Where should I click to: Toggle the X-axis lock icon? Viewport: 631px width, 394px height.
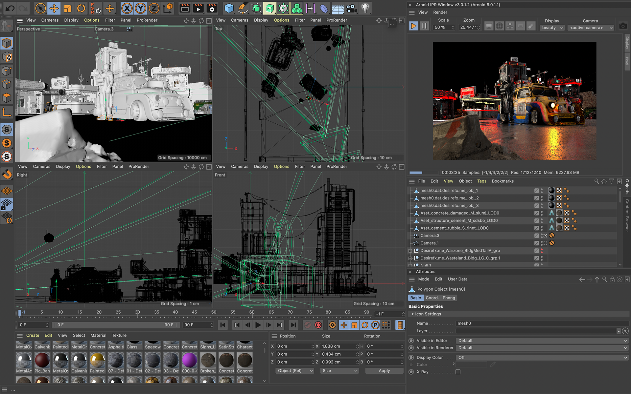pyautogui.click(x=127, y=8)
